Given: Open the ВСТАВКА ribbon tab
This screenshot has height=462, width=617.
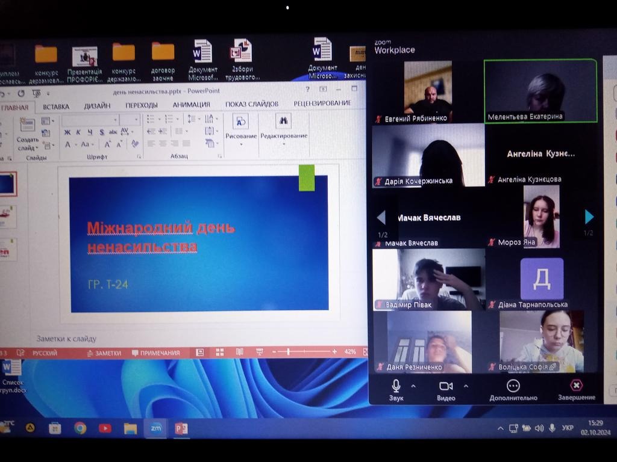Looking at the screenshot, I should pyautogui.click(x=56, y=106).
